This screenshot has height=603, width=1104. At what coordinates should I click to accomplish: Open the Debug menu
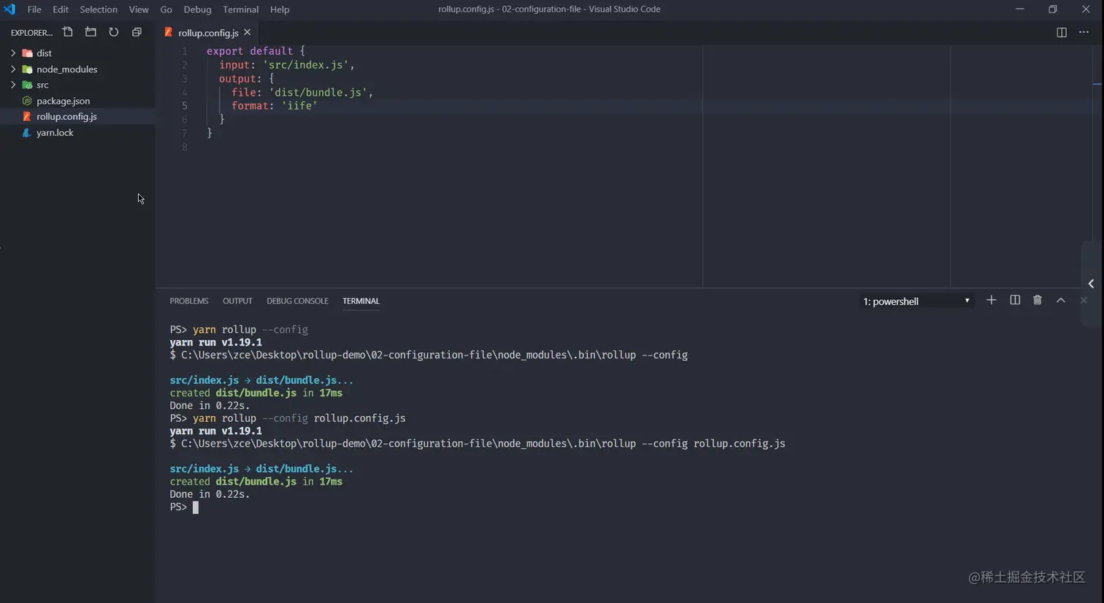point(197,9)
